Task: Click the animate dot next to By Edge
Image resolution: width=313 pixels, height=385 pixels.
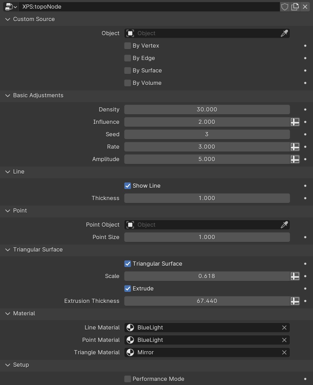Action: [x=305, y=58]
